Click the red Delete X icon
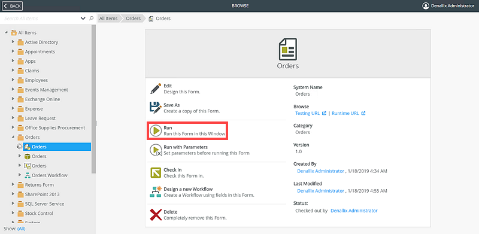The height and width of the screenshot is (234, 479). click(x=156, y=215)
